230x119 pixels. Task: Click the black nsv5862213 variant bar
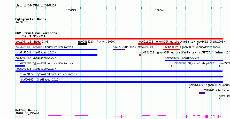click(83, 44)
